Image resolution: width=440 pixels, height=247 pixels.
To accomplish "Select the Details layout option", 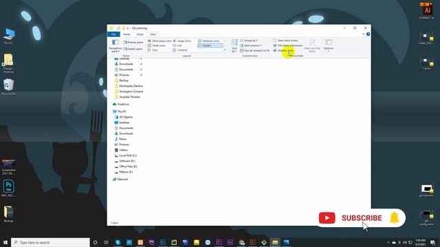I will (x=210, y=45).
